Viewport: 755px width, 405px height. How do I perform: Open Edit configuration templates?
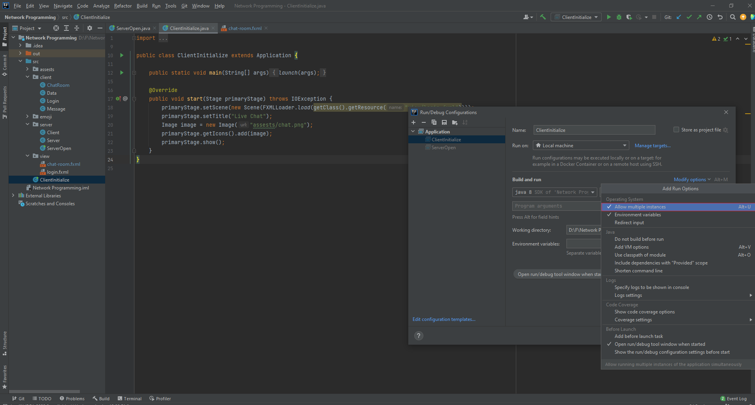444,319
